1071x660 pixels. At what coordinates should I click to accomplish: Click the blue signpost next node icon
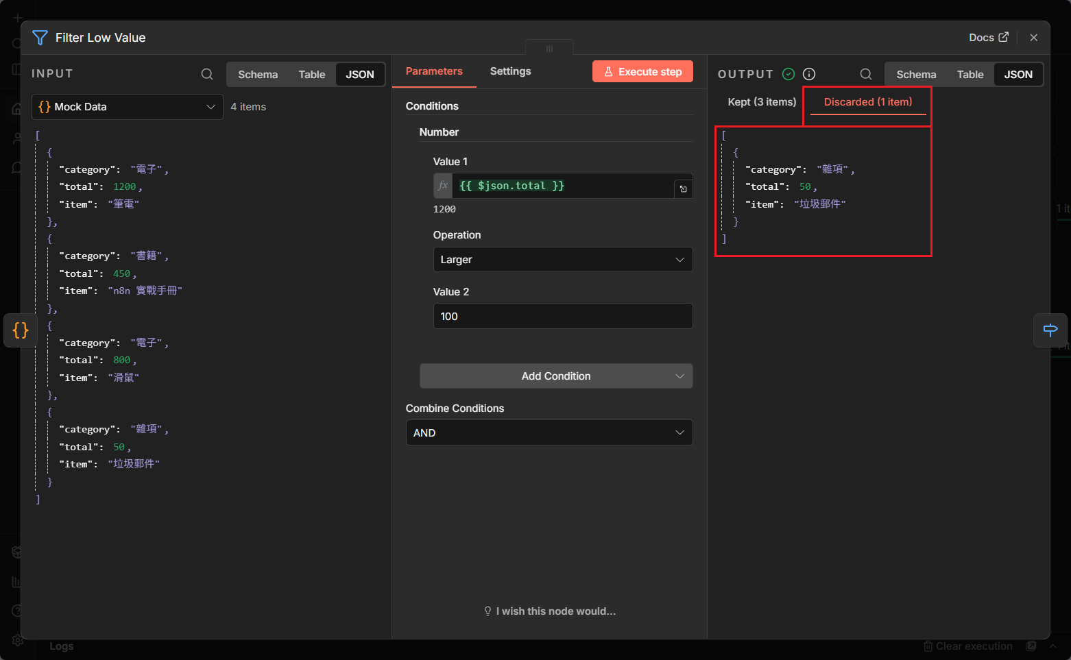(x=1050, y=330)
